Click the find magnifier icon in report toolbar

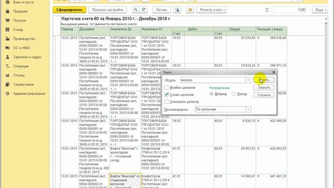(x=136, y=10)
